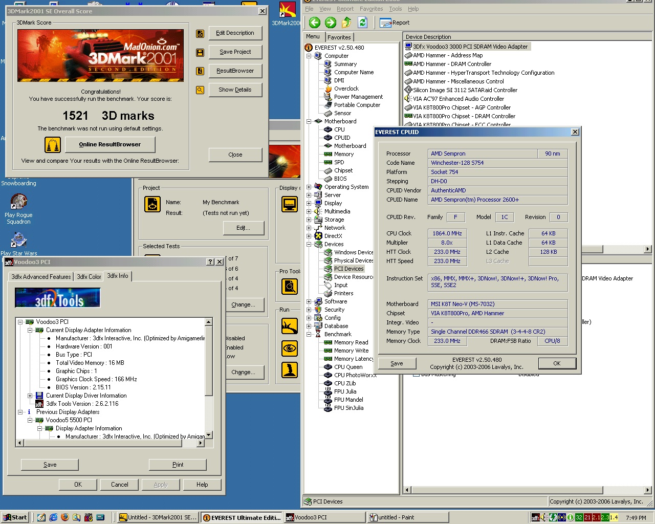Viewport: 655px width, 524px height.
Task: Select 3Dfx Voodoo3 3000 PCI device row
Action: [x=467, y=47]
